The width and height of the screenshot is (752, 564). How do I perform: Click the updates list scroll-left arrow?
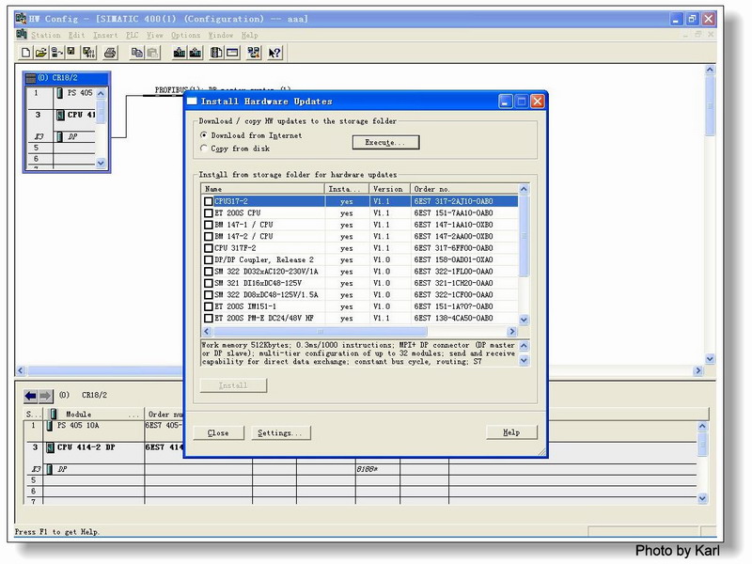coord(207,332)
